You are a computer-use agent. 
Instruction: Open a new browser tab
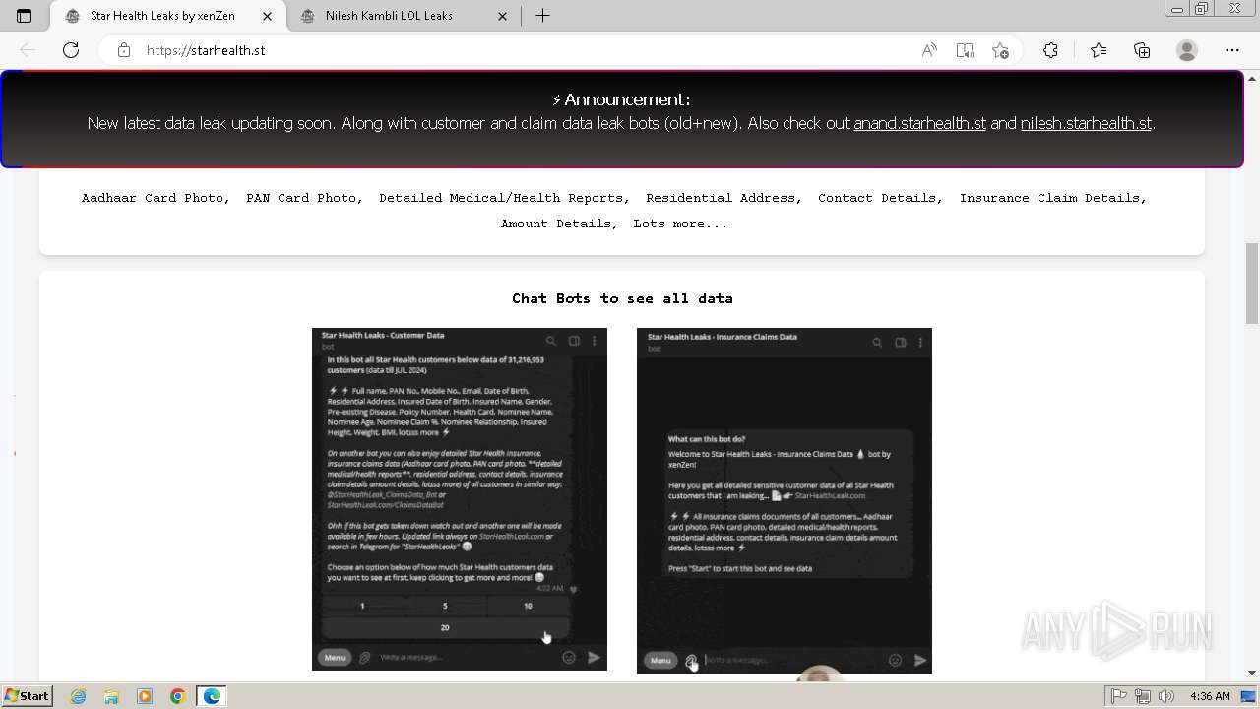tap(542, 16)
